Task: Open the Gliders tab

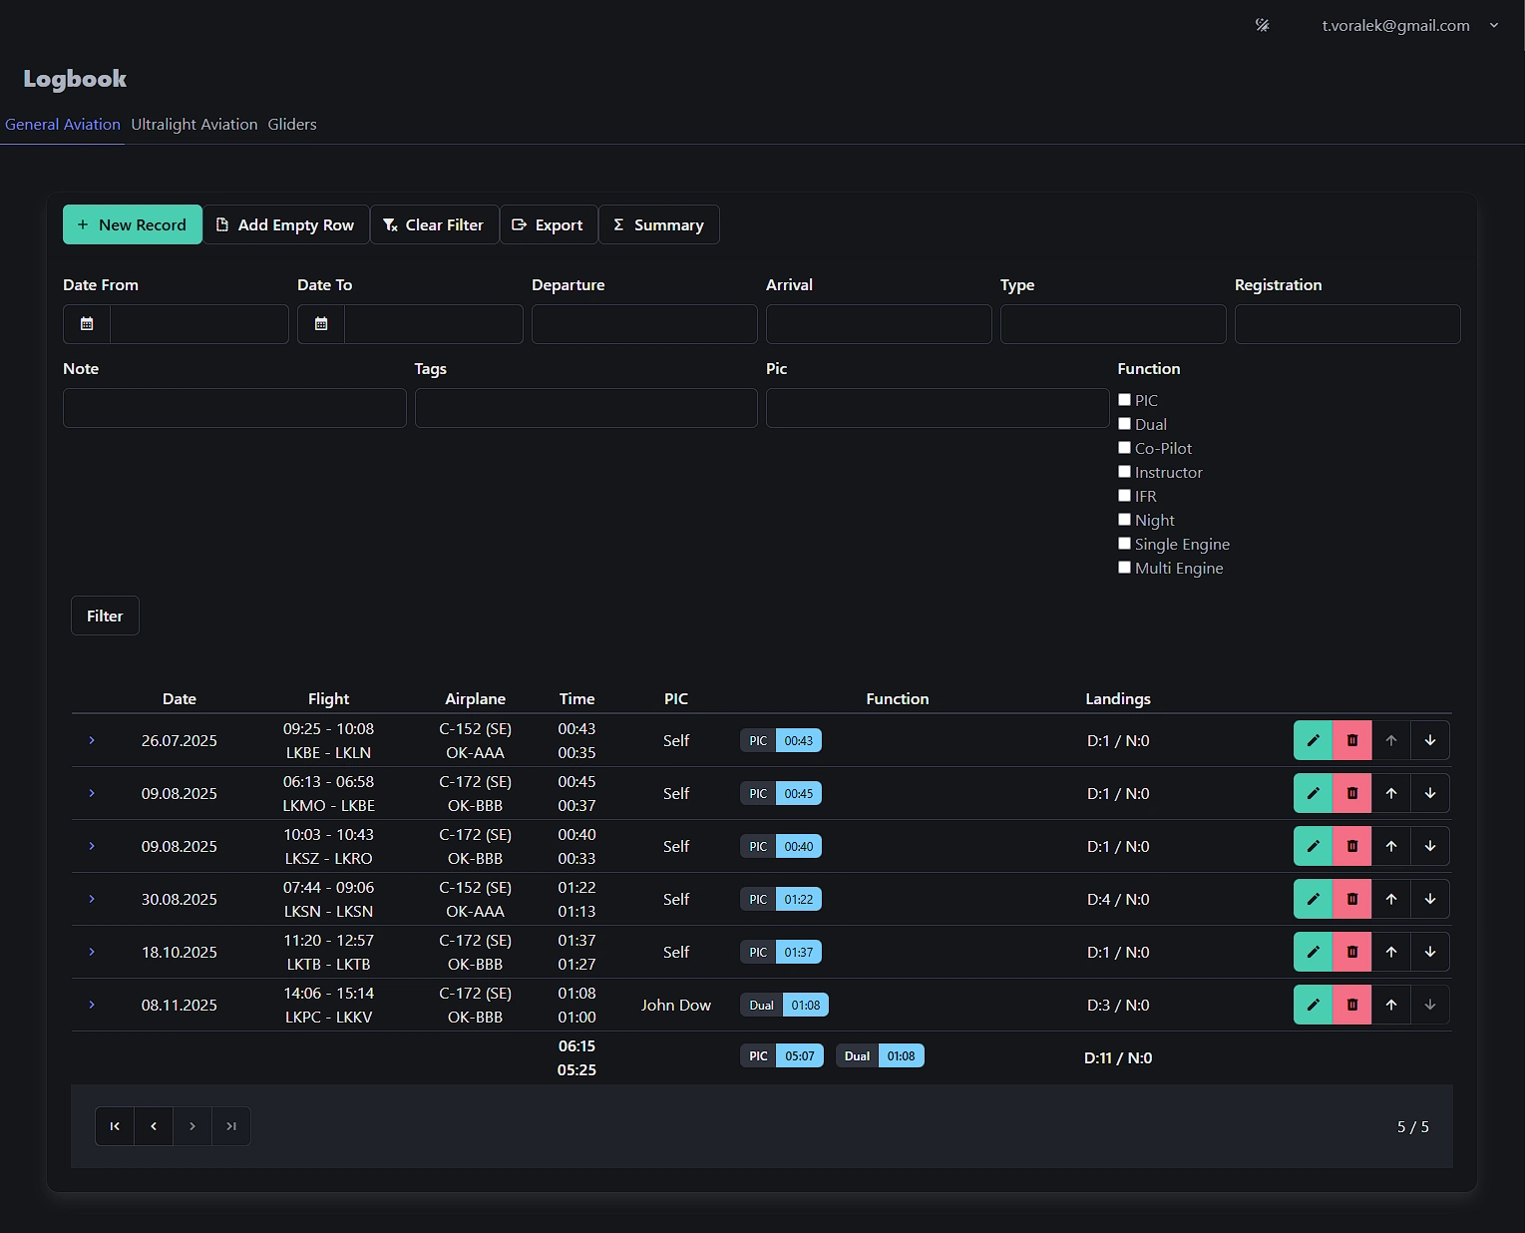Action: coord(292,125)
